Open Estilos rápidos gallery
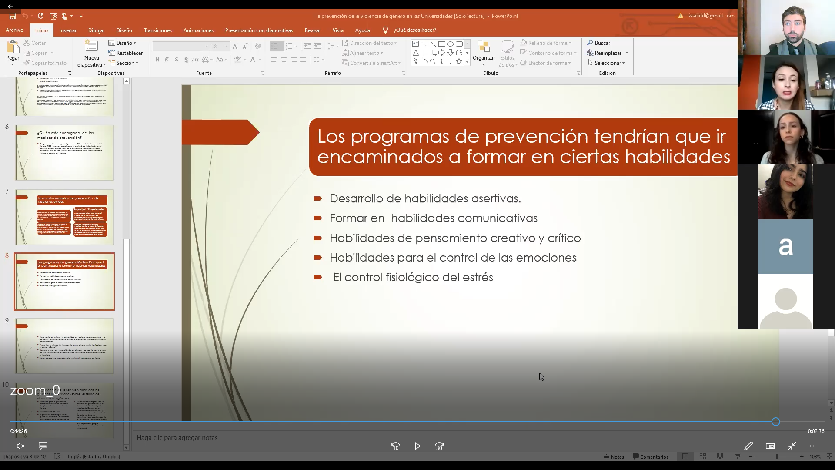This screenshot has height=470, width=835. coord(507,54)
